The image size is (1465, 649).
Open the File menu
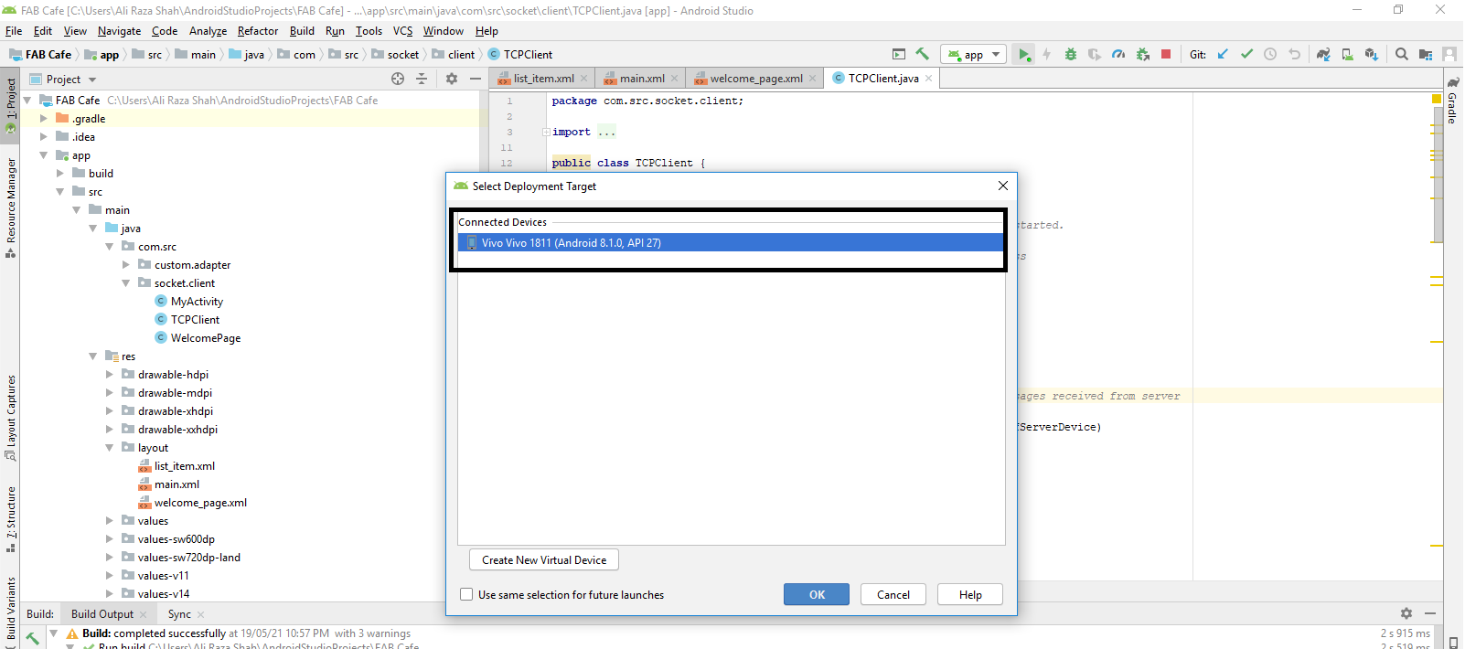[x=14, y=30]
